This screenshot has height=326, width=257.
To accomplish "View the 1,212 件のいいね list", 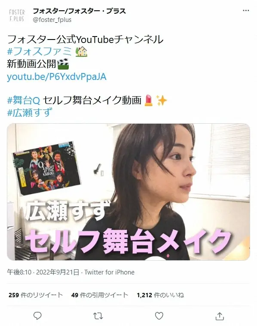I will [160, 295].
